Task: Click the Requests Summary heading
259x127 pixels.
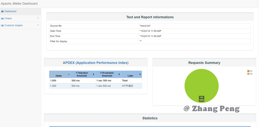Action: [x=204, y=63]
